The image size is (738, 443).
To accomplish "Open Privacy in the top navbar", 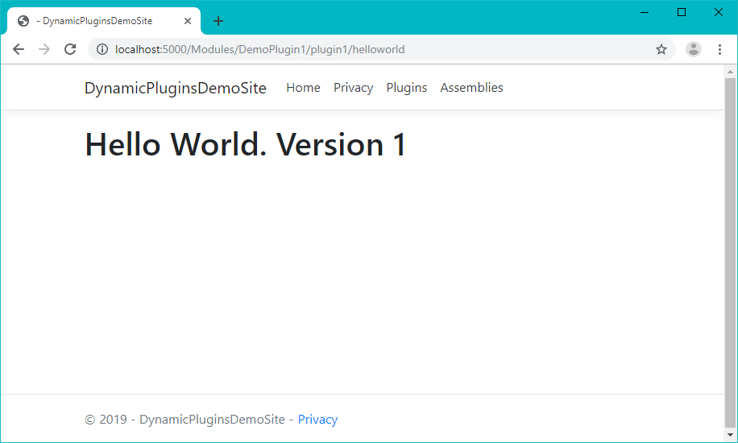I will tap(353, 88).
